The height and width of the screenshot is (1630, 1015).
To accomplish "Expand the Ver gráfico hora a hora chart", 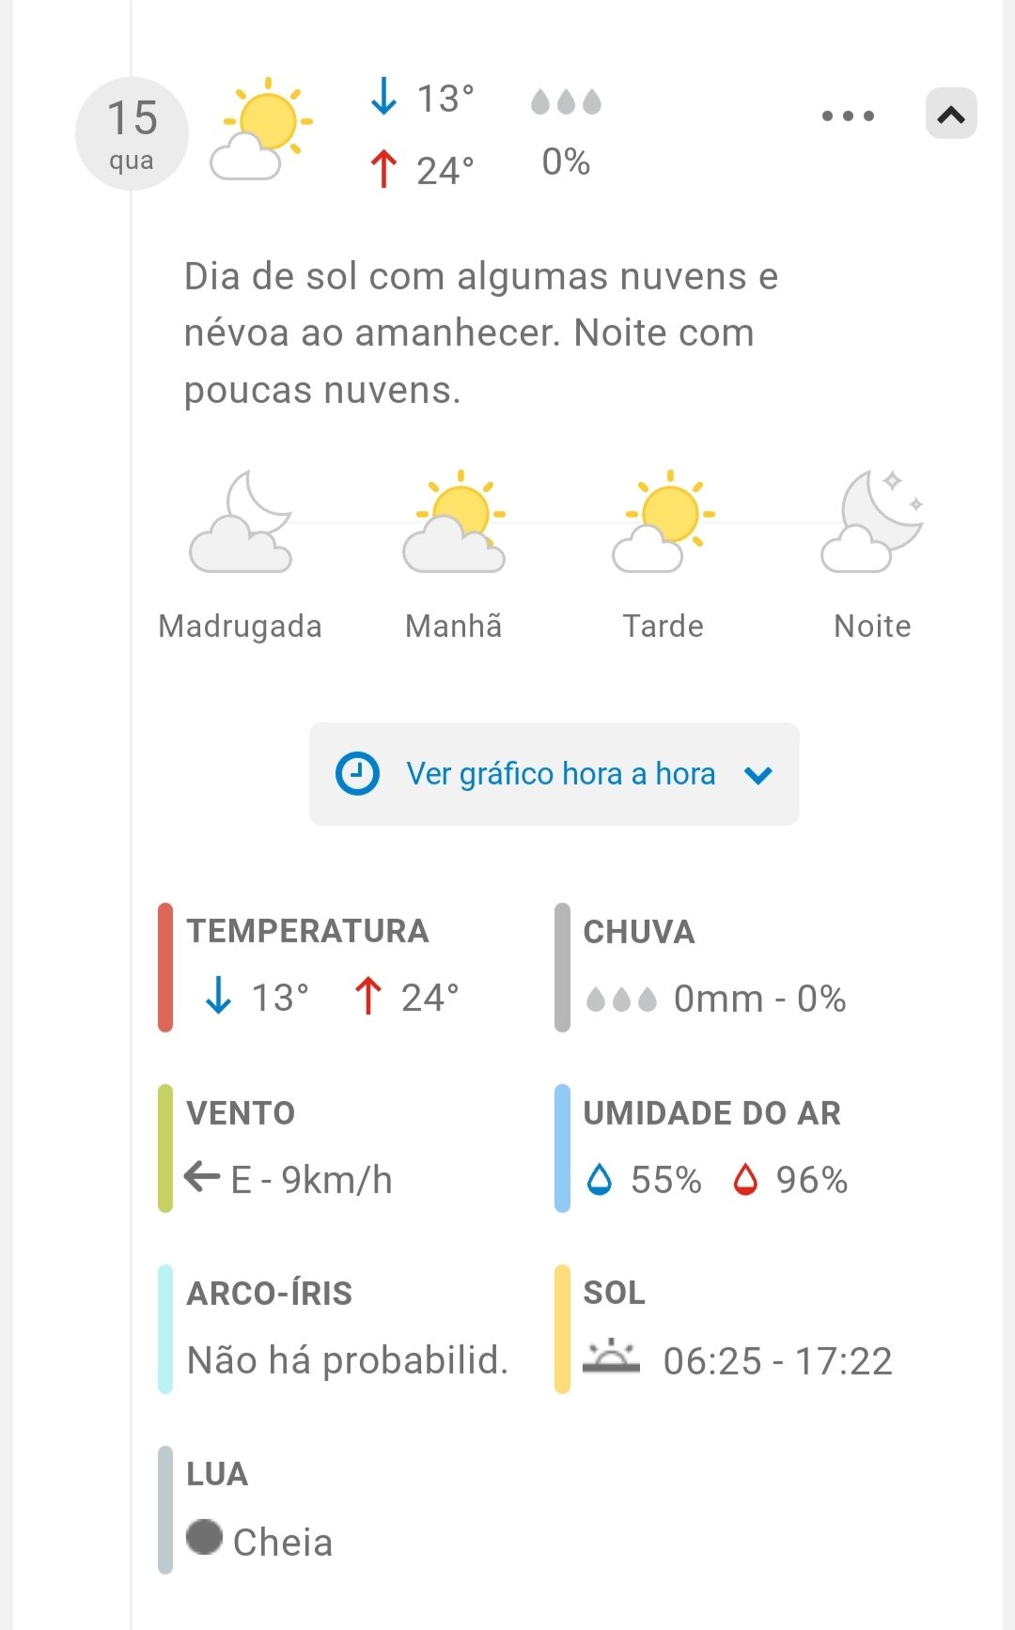I will click(x=554, y=774).
